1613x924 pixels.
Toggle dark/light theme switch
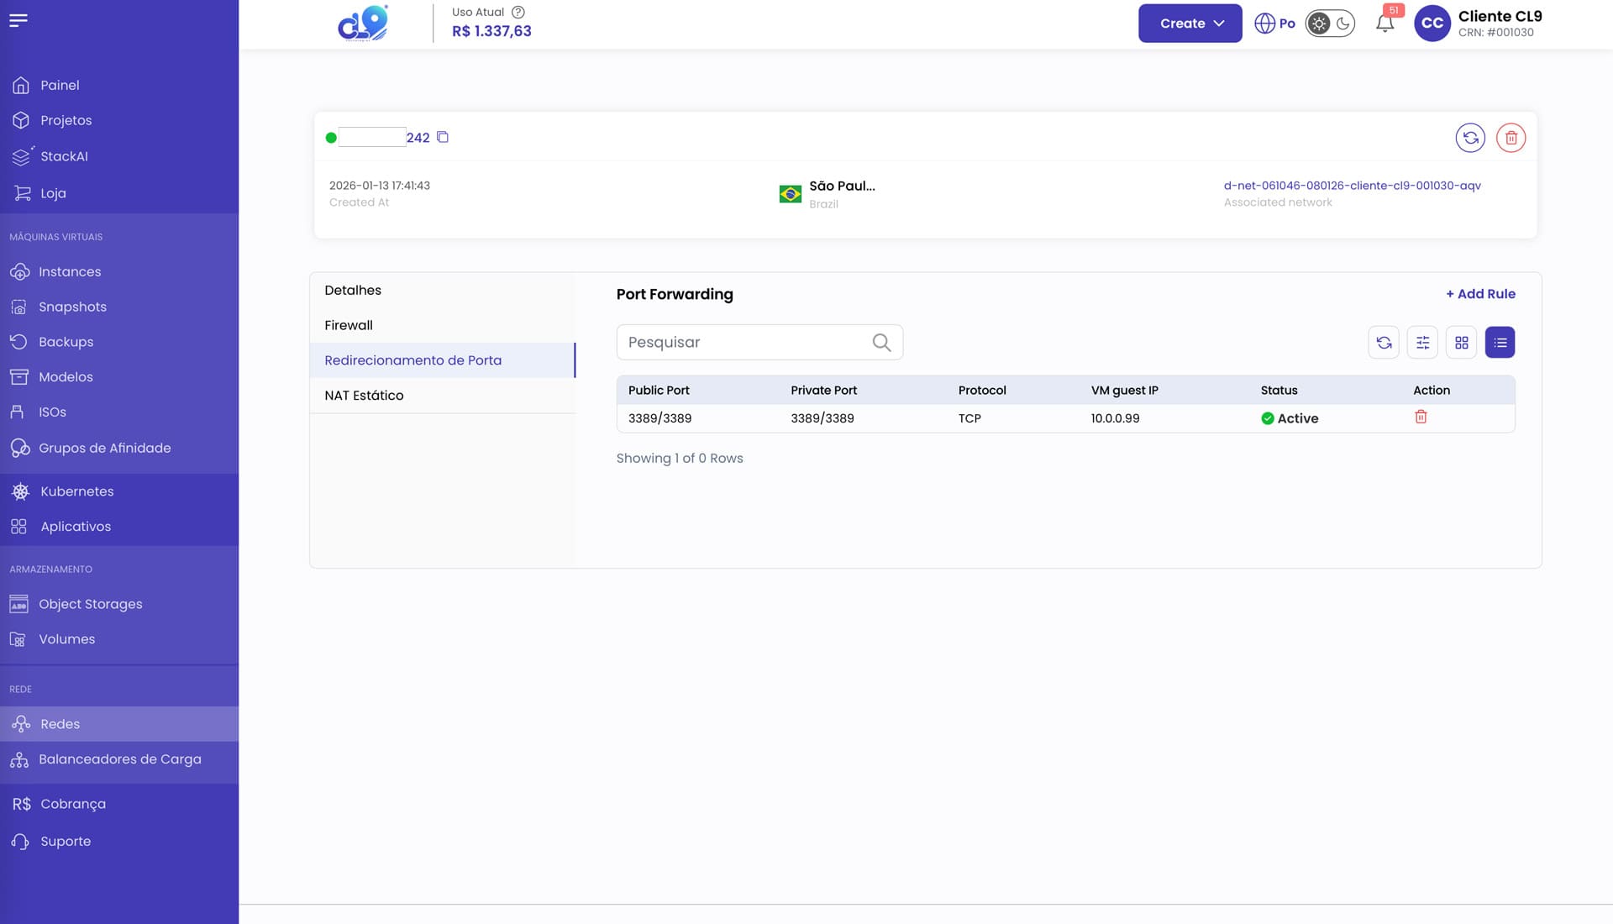[1331, 24]
